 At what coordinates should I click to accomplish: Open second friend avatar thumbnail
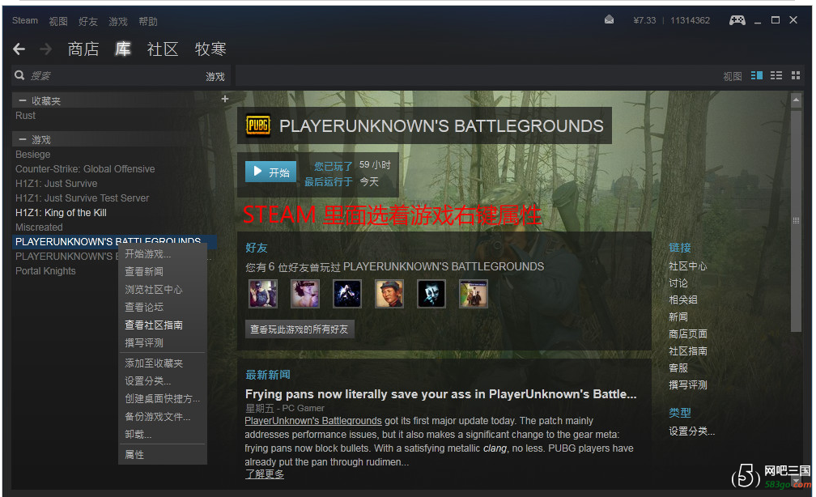coord(305,294)
